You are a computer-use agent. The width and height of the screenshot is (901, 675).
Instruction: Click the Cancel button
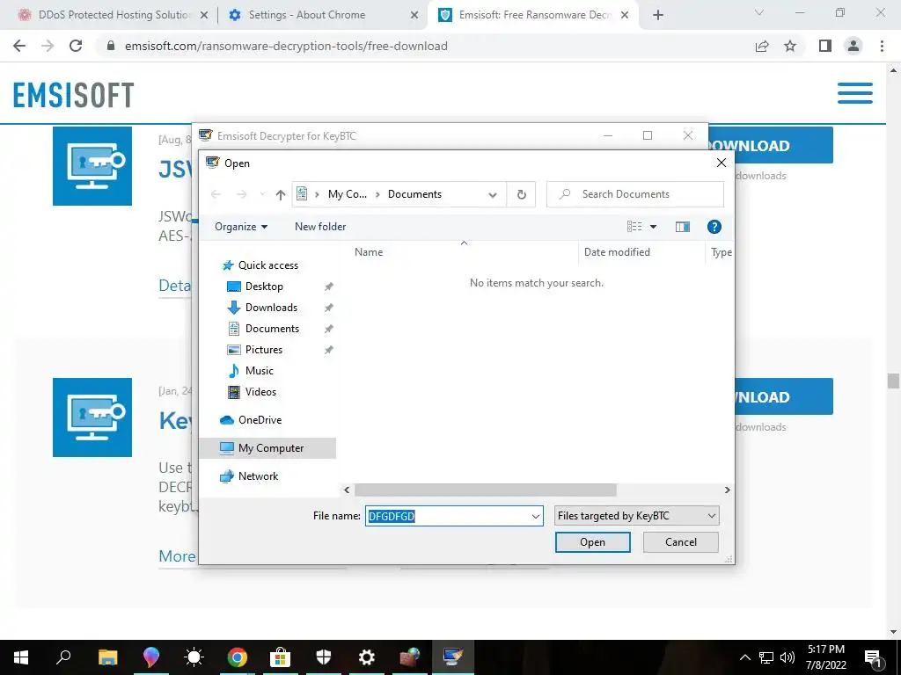[x=680, y=542]
